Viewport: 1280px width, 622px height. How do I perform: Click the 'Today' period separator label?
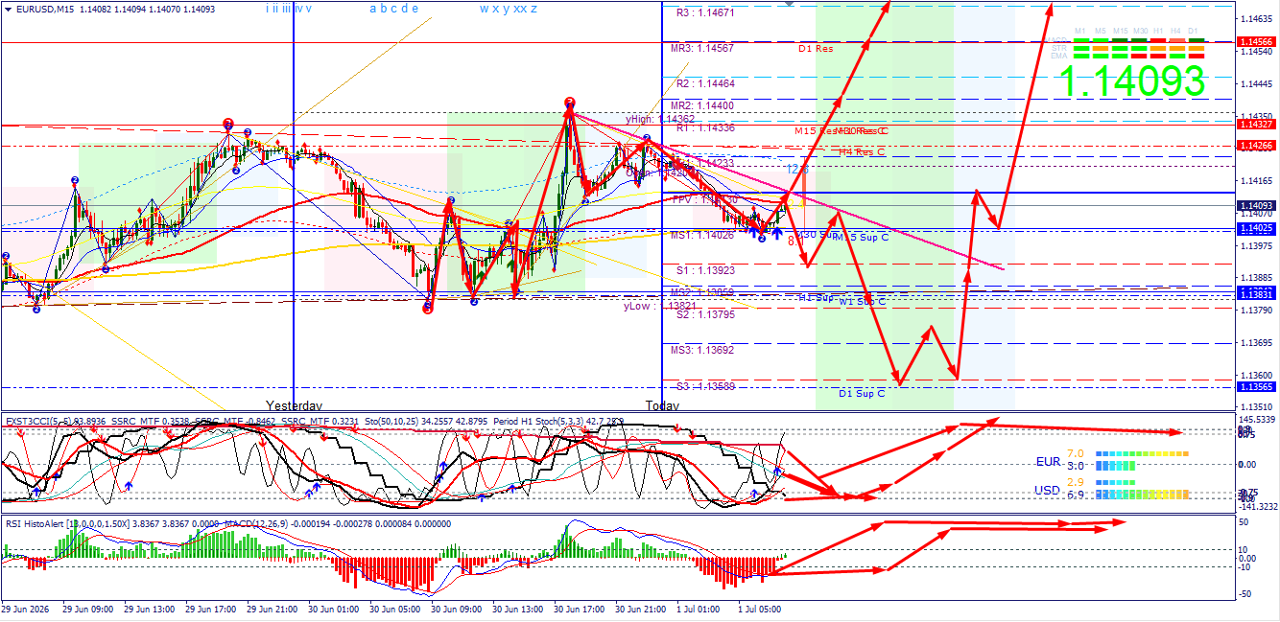point(662,405)
